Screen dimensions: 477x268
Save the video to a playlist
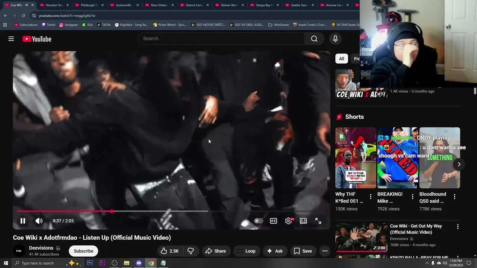303,251
